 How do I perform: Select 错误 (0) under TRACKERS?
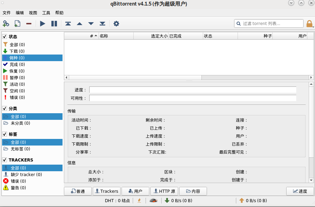point(32,181)
